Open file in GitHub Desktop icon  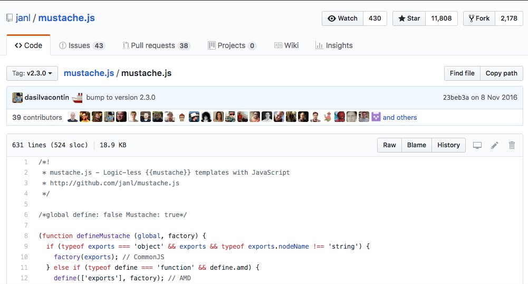tap(477, 145)
